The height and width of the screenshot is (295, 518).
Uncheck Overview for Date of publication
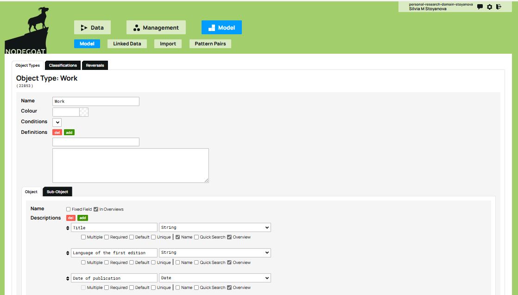tap(229, 288)
